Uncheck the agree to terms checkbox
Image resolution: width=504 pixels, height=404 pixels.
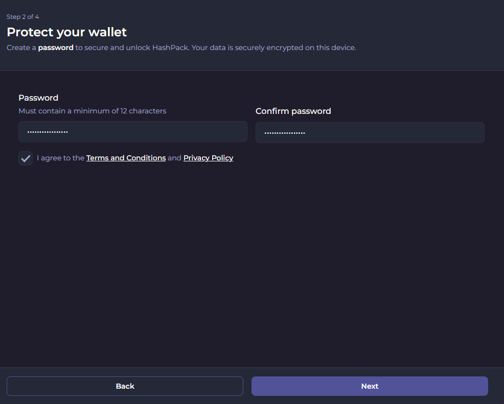[26, 158]
